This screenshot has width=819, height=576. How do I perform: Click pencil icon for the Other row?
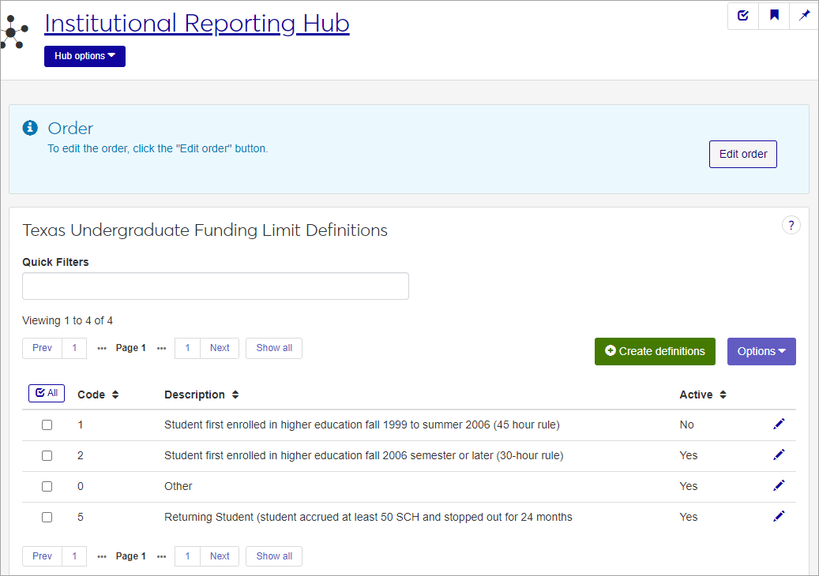pos(779,486)
